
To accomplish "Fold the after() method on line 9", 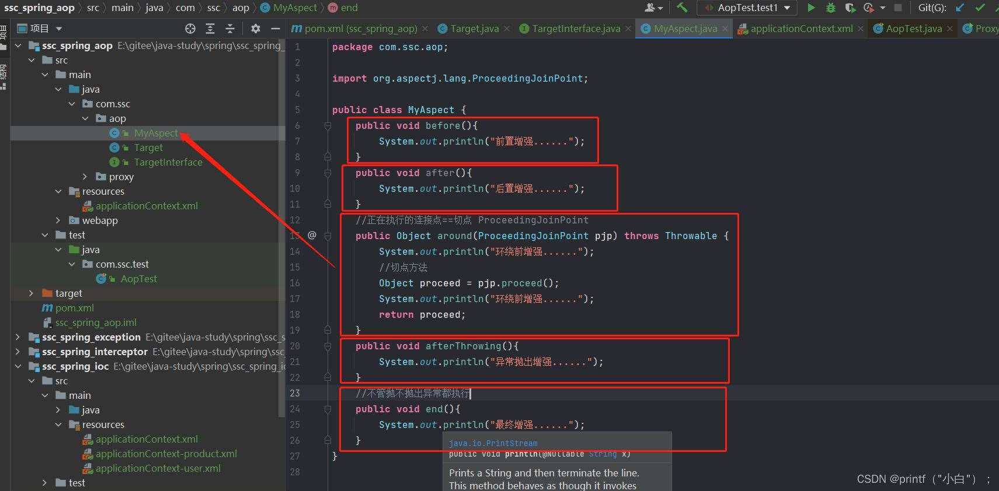I will coord(328,173).
